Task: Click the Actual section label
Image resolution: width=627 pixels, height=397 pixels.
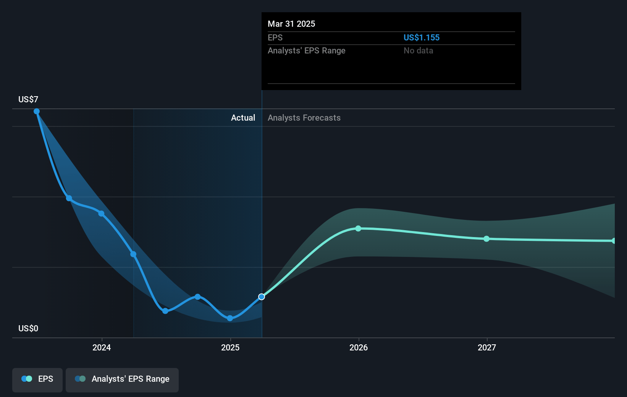Action: [243, 118]
